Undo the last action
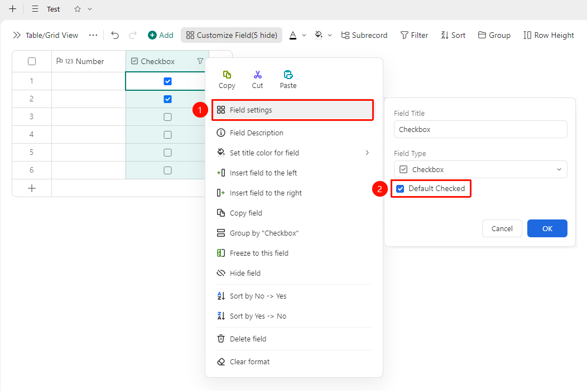Screen dimensions: 587x391 coord(115,35)
